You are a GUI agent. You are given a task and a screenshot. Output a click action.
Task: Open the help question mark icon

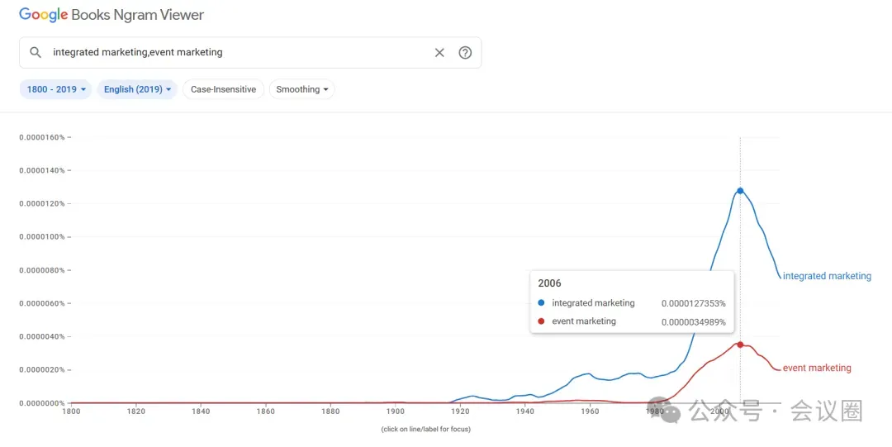pyautogui.click(x=465, y=52)
